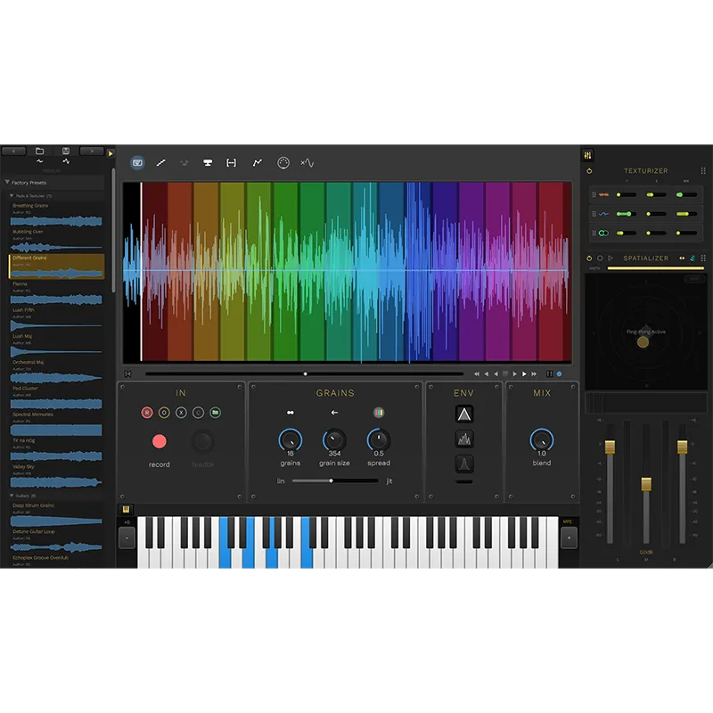Open the diagonal line tab icon
713x713 pixels.
pos(161,163)
